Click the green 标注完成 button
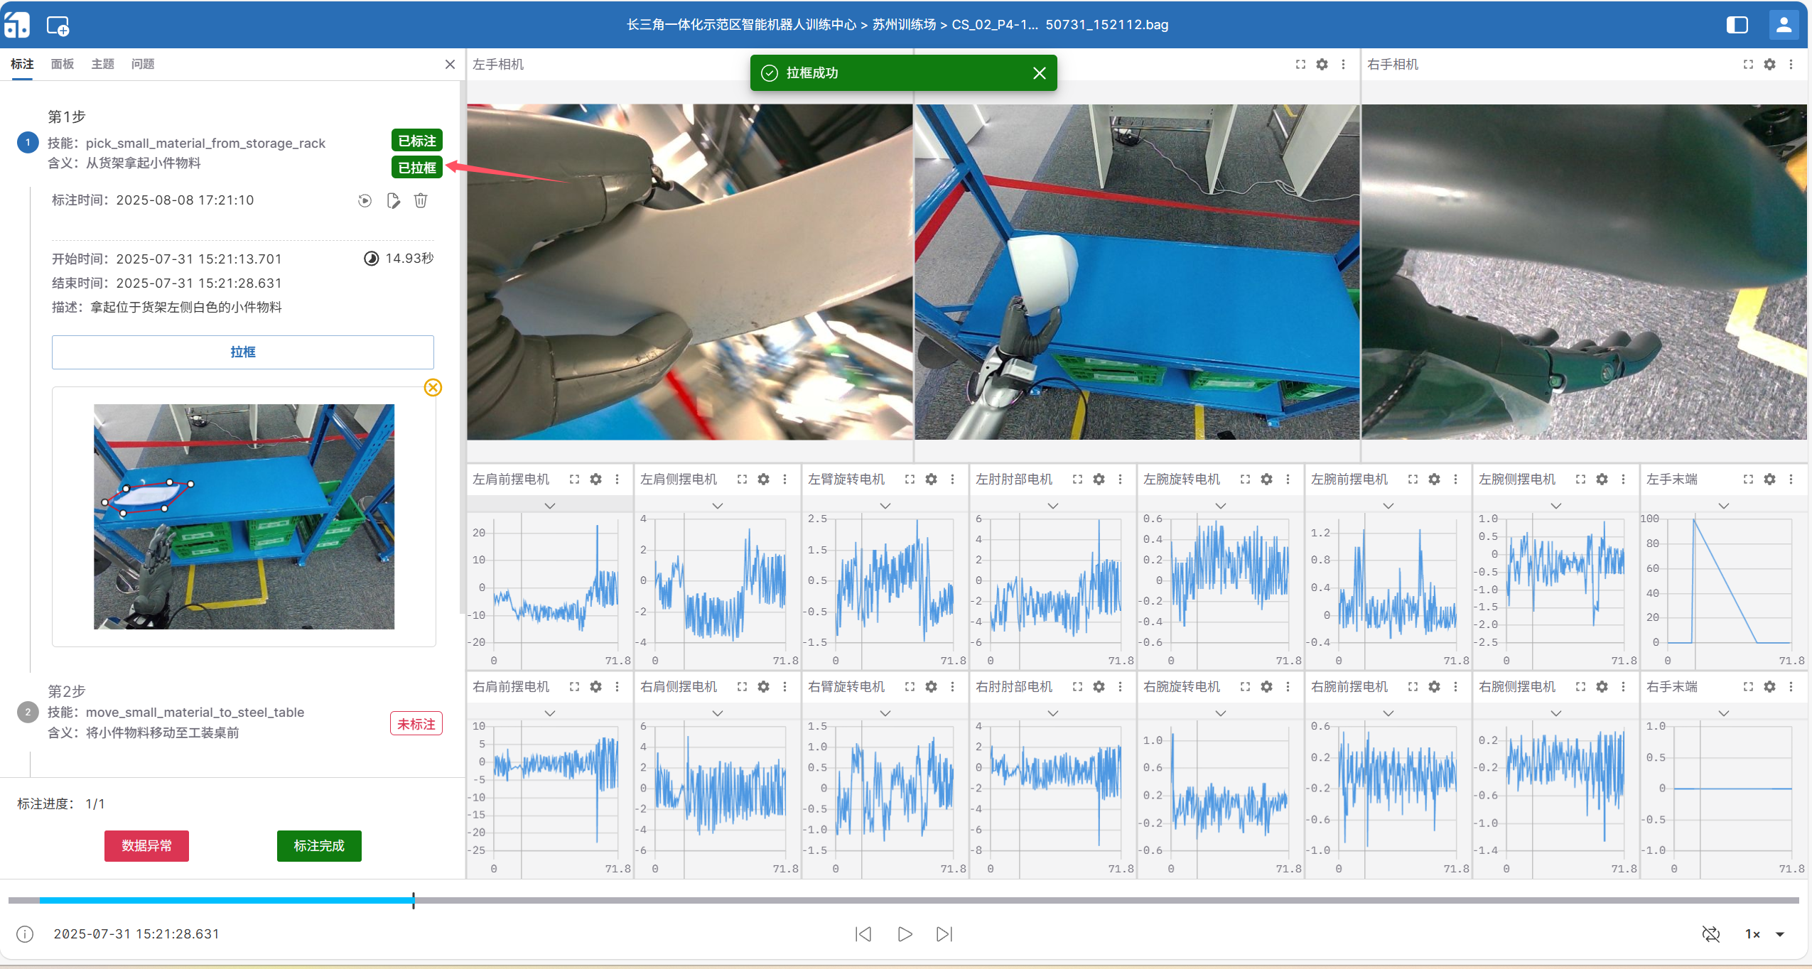Image resolution: width=1812 pixels, height=969 pixels. coord(319,845)
